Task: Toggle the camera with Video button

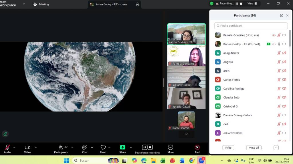Action: tap(27, 147)
